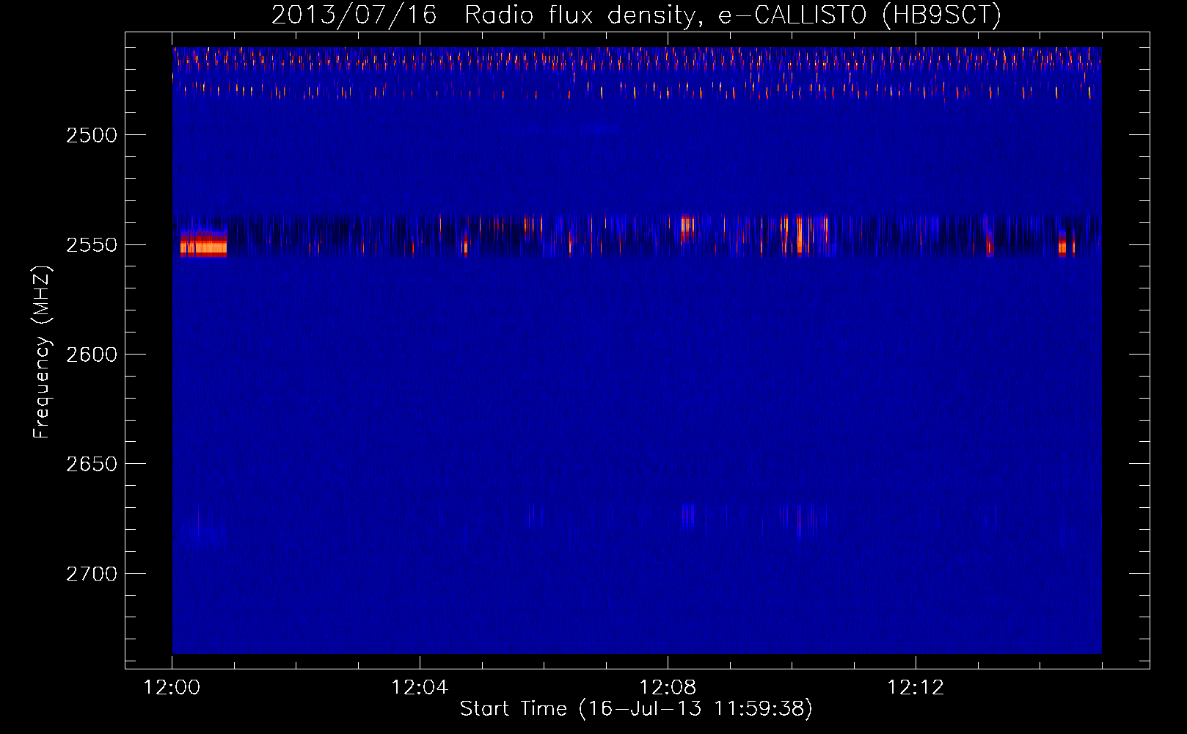Click the 2700 frequency tick label
Image resolution: width=1187 pixels, height=734 pixels.
[92, 574]
